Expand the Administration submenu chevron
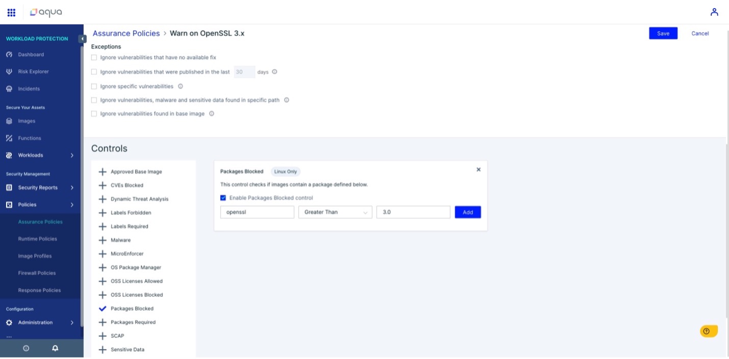Viewport: 729px width, 359px height. click(72, 322)
